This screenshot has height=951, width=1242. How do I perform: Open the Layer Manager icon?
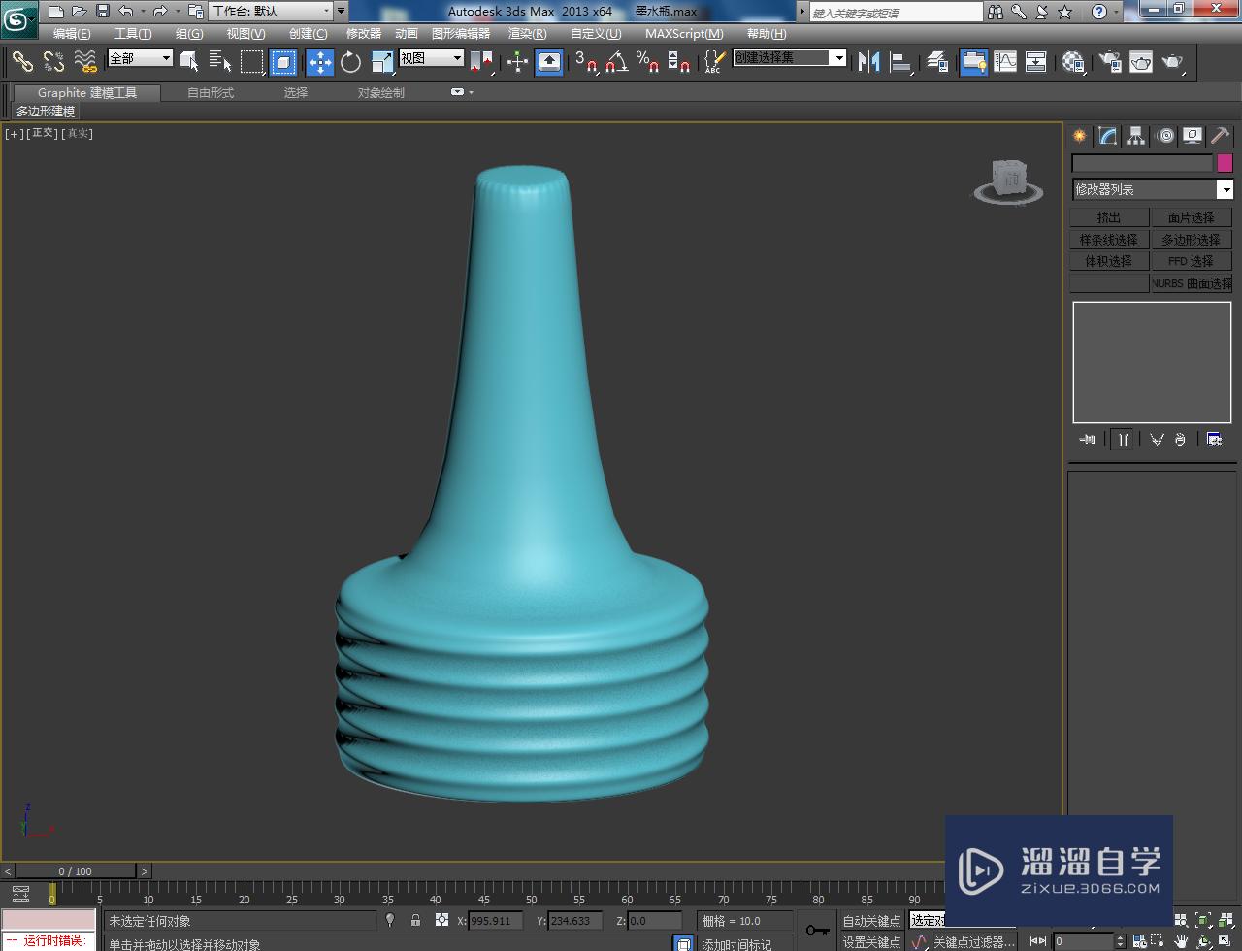point(936,62)
